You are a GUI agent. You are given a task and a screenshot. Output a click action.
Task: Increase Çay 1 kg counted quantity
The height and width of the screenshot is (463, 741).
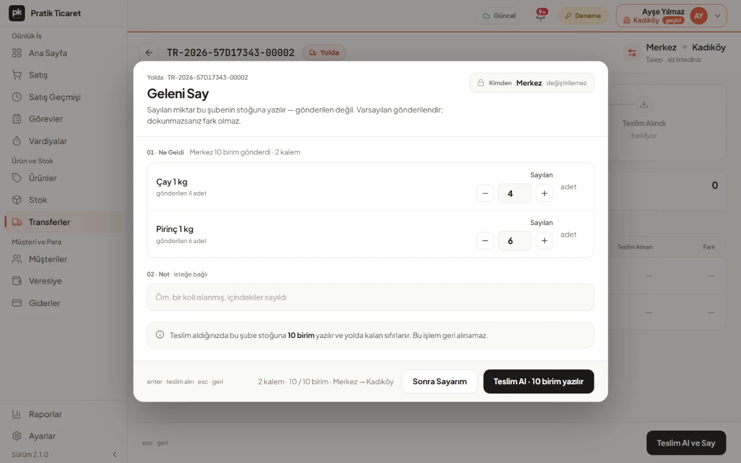pos(544,193)
